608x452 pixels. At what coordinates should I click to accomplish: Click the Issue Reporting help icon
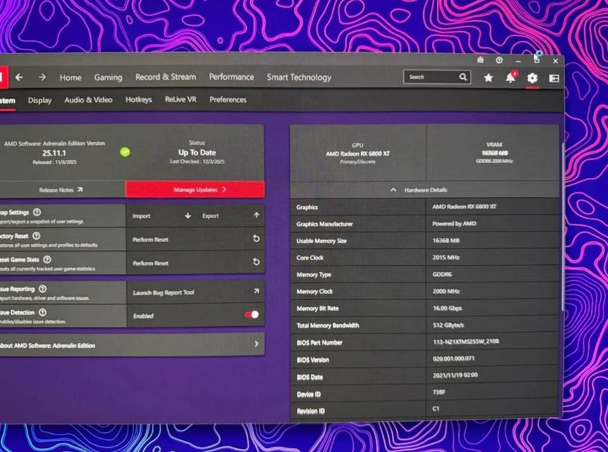coord(42,289)
